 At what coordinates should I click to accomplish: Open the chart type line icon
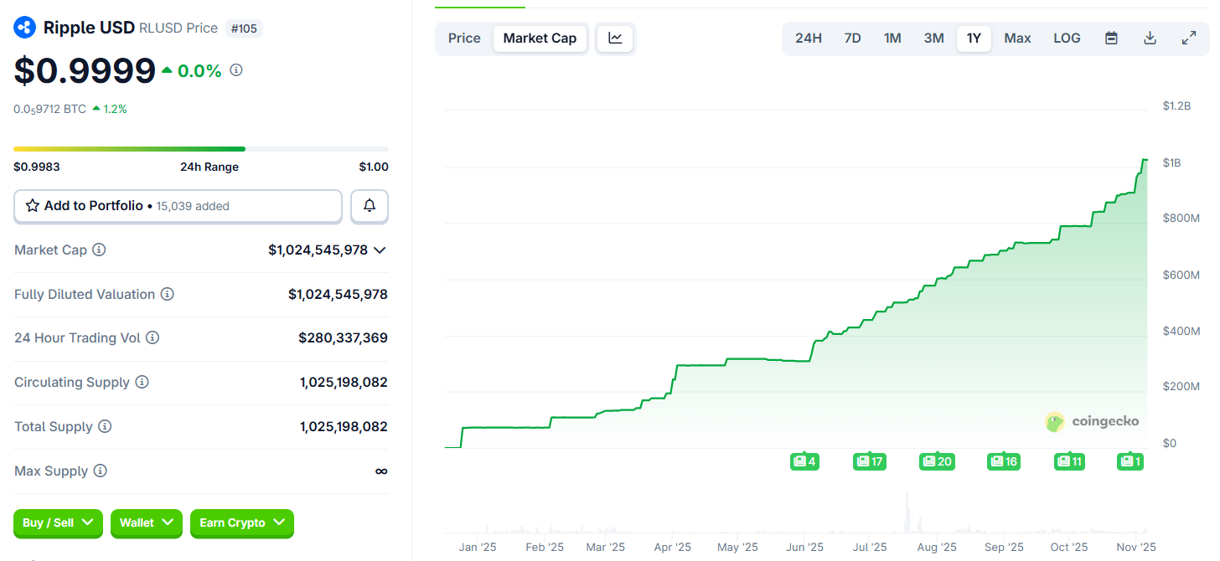click(615, 38)
